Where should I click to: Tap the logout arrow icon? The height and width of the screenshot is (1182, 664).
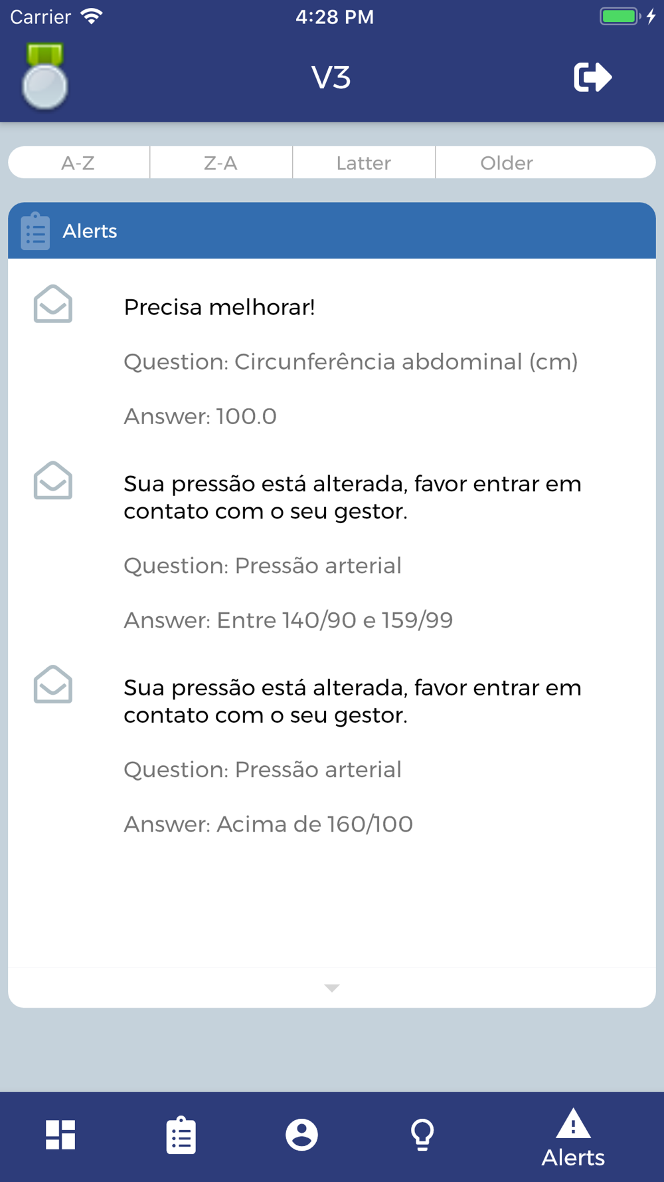point(592,77)
